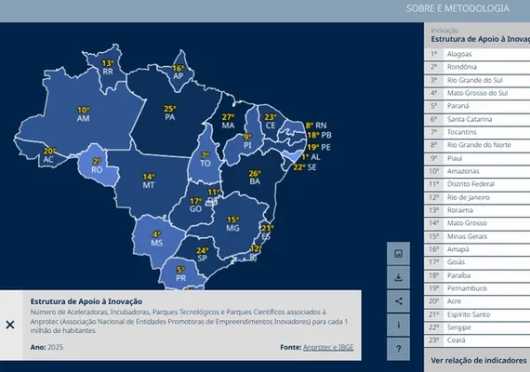The image size is (530, 372).
Task: Follow the Anprotec e IBGE source link
Action: point(328,347)
